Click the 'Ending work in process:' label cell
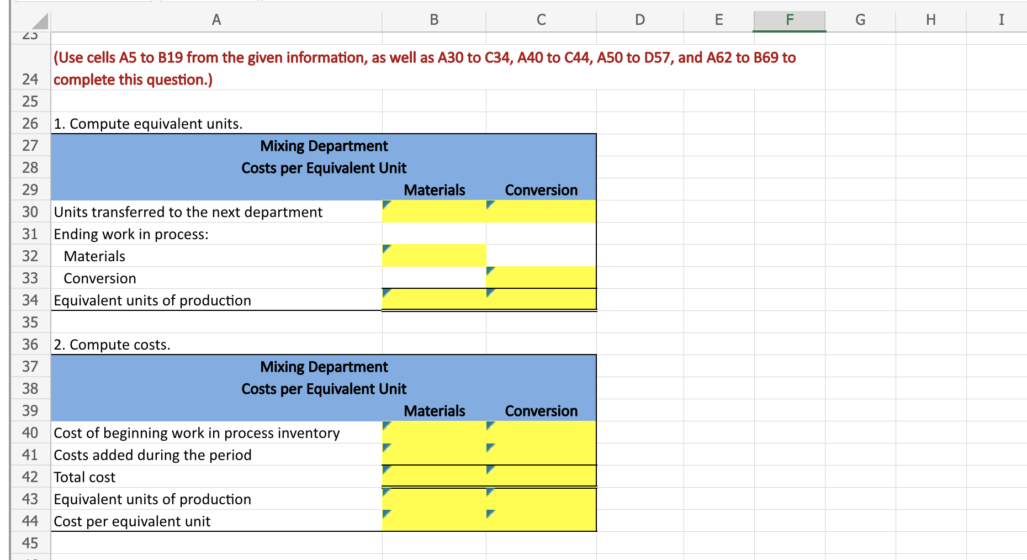Screen dimensions: 1027x560 (x=131, y=234)
